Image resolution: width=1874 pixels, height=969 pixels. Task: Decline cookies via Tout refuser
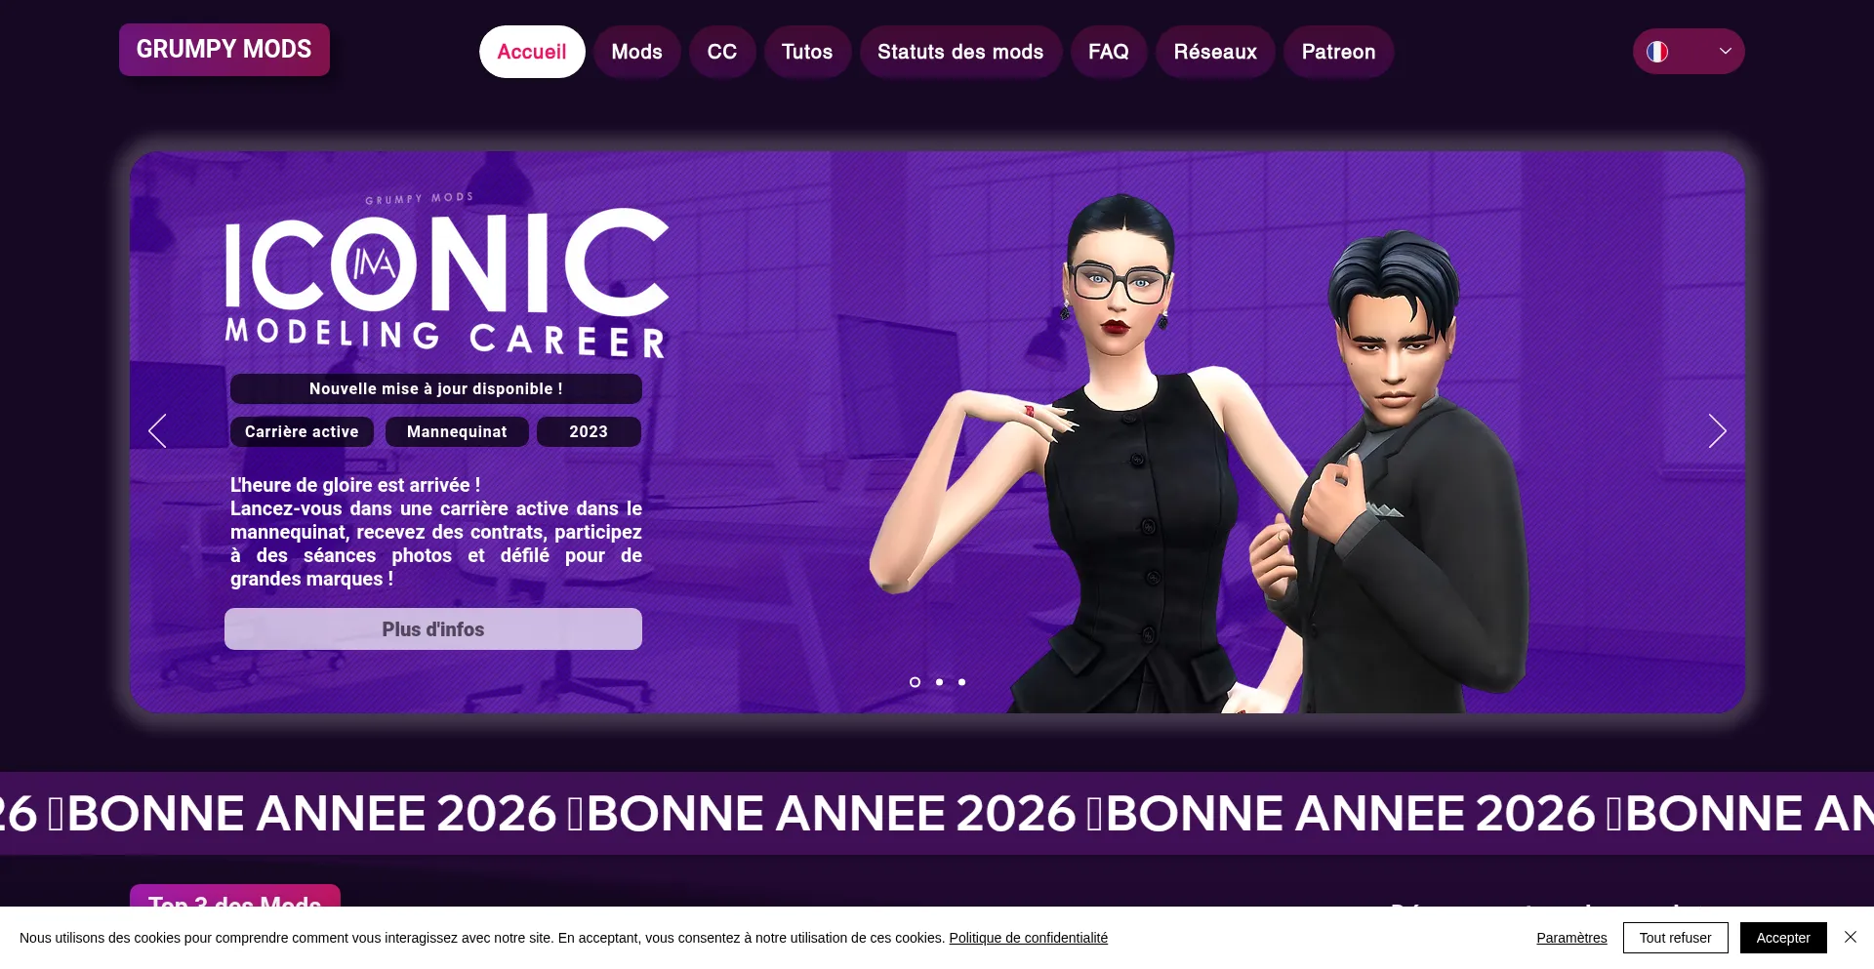(x=1675, y=938)
